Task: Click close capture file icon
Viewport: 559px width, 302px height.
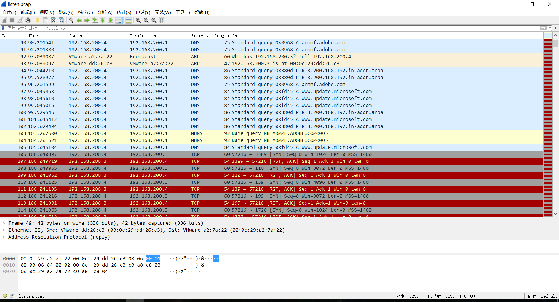Action: click(x=54, y=20)
